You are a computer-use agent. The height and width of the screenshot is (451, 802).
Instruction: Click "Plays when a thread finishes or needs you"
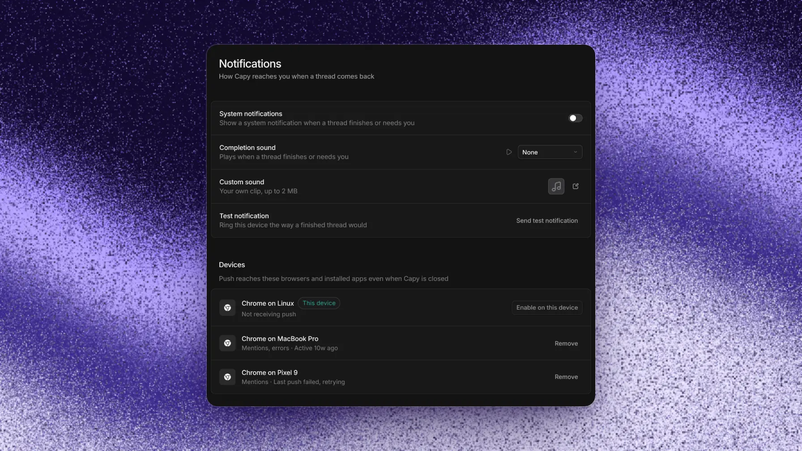click(284, 157)
